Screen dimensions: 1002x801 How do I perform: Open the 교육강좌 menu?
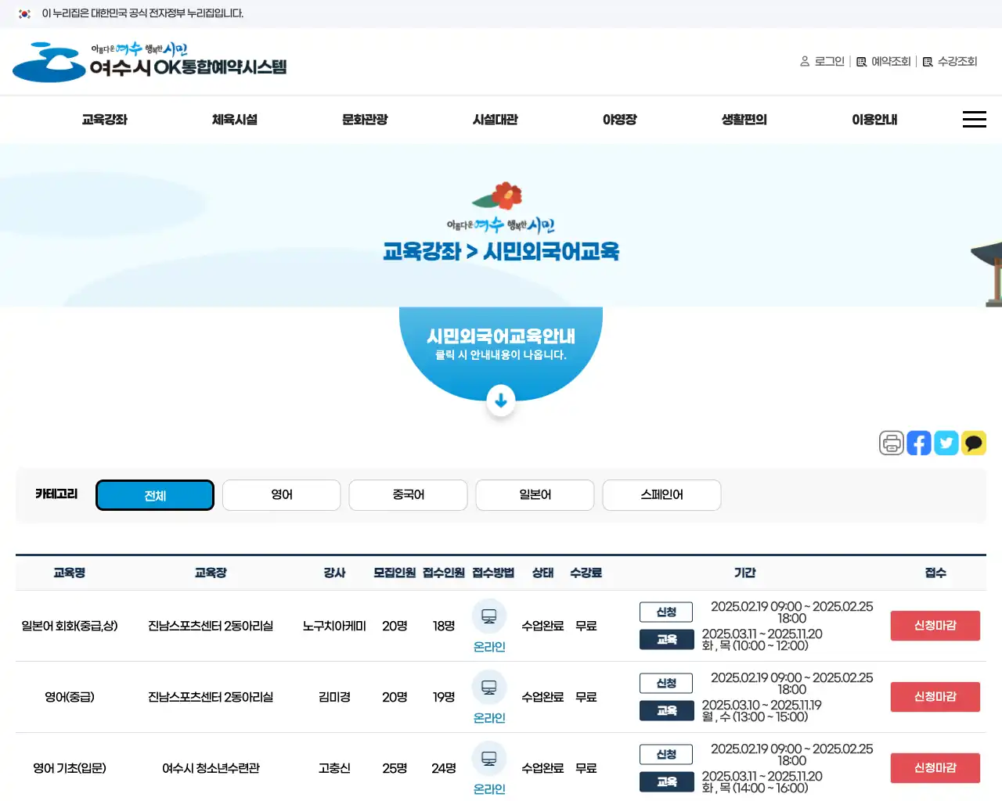click(105, 119)
